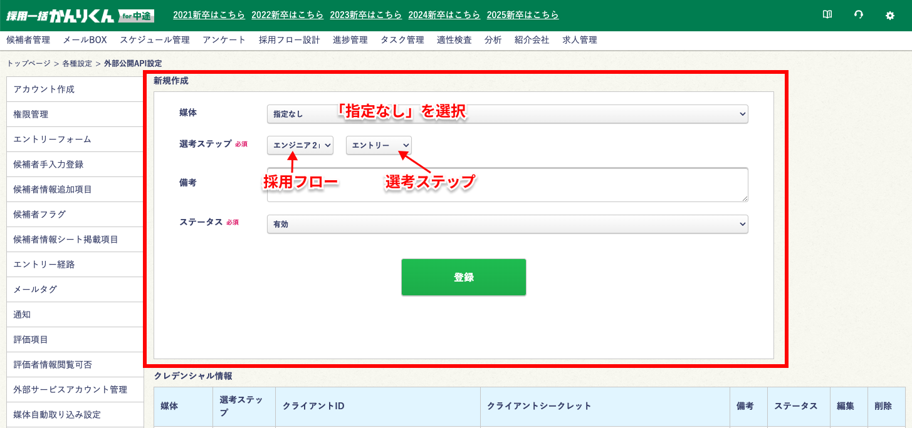The width and height of the screenshot is (912, 428).
Task: Open the 候補者管理 menu
Action: pyautogui.click(x=28, y=40)
